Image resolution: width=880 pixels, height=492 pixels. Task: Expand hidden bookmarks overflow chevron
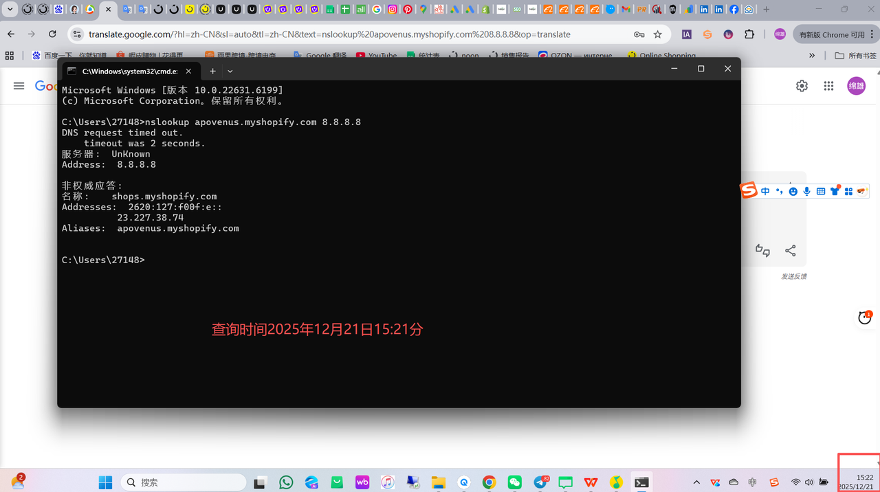[x=812, y=56]
